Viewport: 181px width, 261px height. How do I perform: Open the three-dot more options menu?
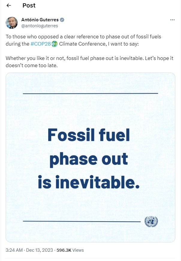click(x=172, y=20)
